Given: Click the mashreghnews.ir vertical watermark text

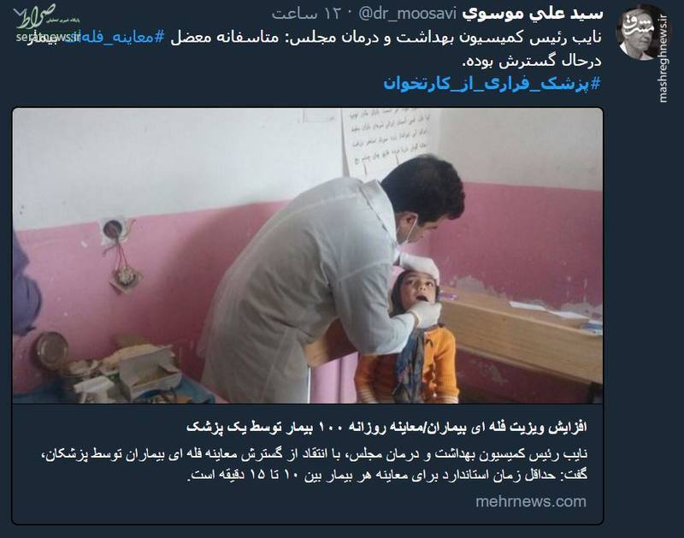Looking at the screenshot, I should click(663, 59).
